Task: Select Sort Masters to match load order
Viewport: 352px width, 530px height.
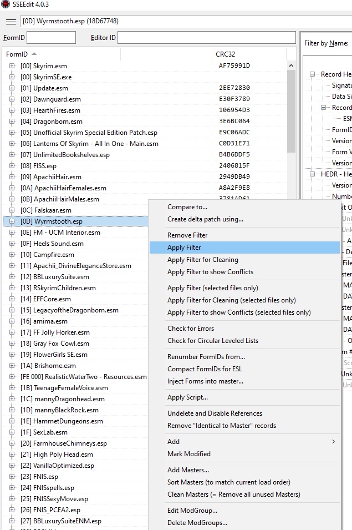Action: tap(229, 482)
